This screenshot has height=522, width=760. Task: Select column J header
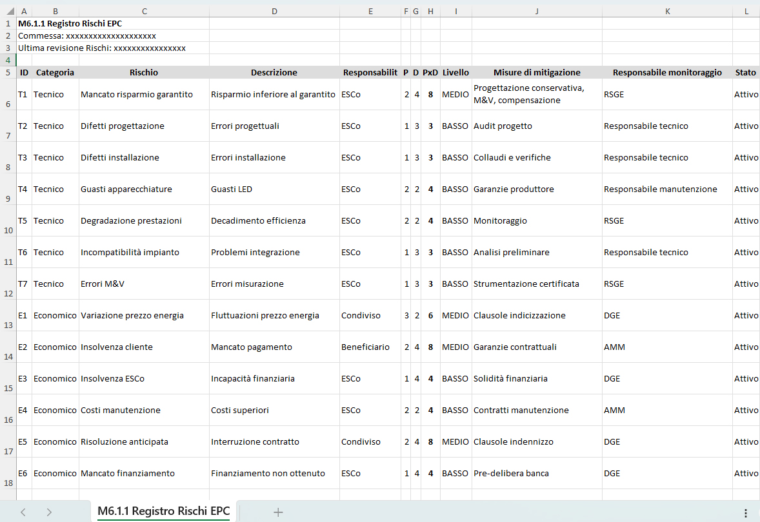pyautogui.click(x=537, y=11)
